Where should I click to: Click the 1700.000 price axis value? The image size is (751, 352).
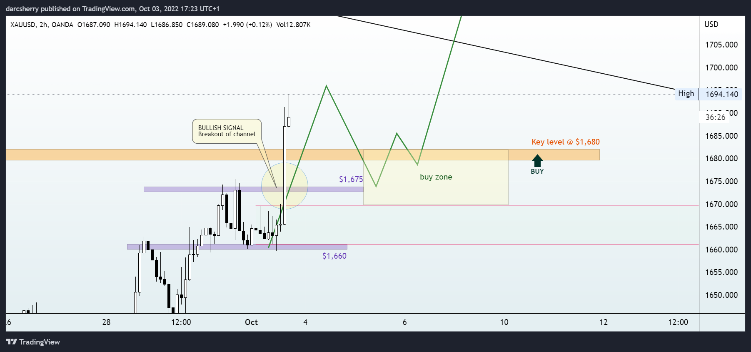click(721, 67)
